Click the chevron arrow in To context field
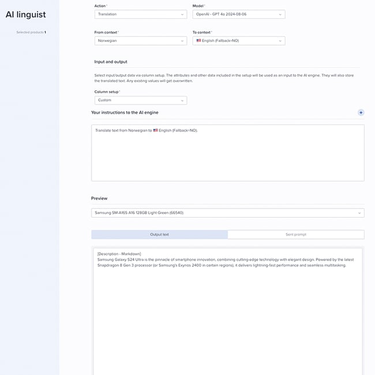The image size is (375, 375). (x=280, y=41)
